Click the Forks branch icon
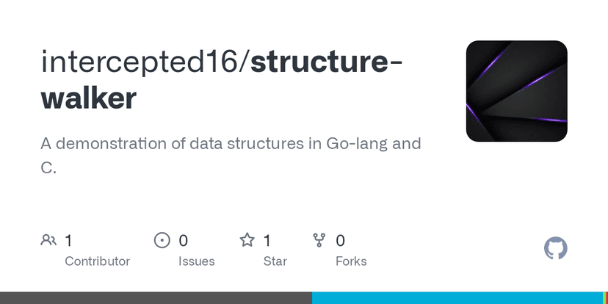 tap(319, 240)
